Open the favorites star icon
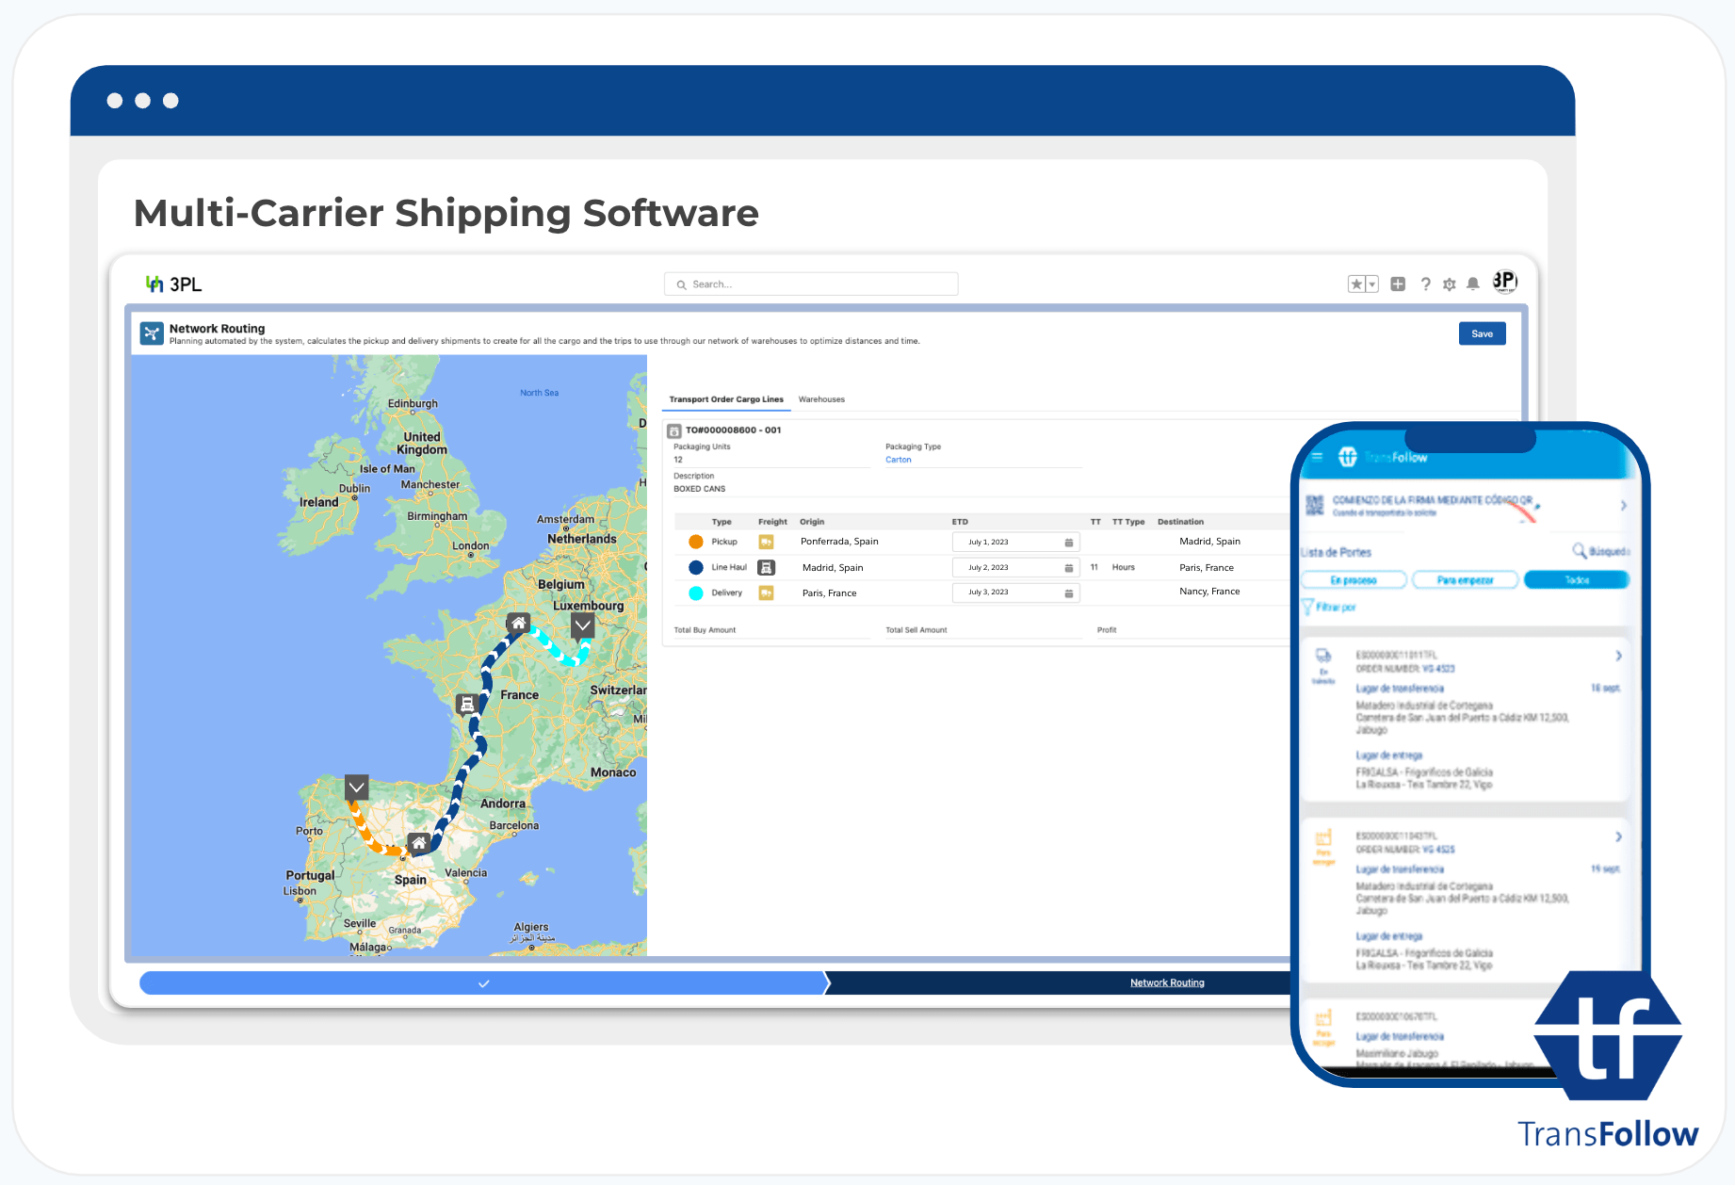This screenshot has height=1185, width=1735. [x=1356, y=284]
